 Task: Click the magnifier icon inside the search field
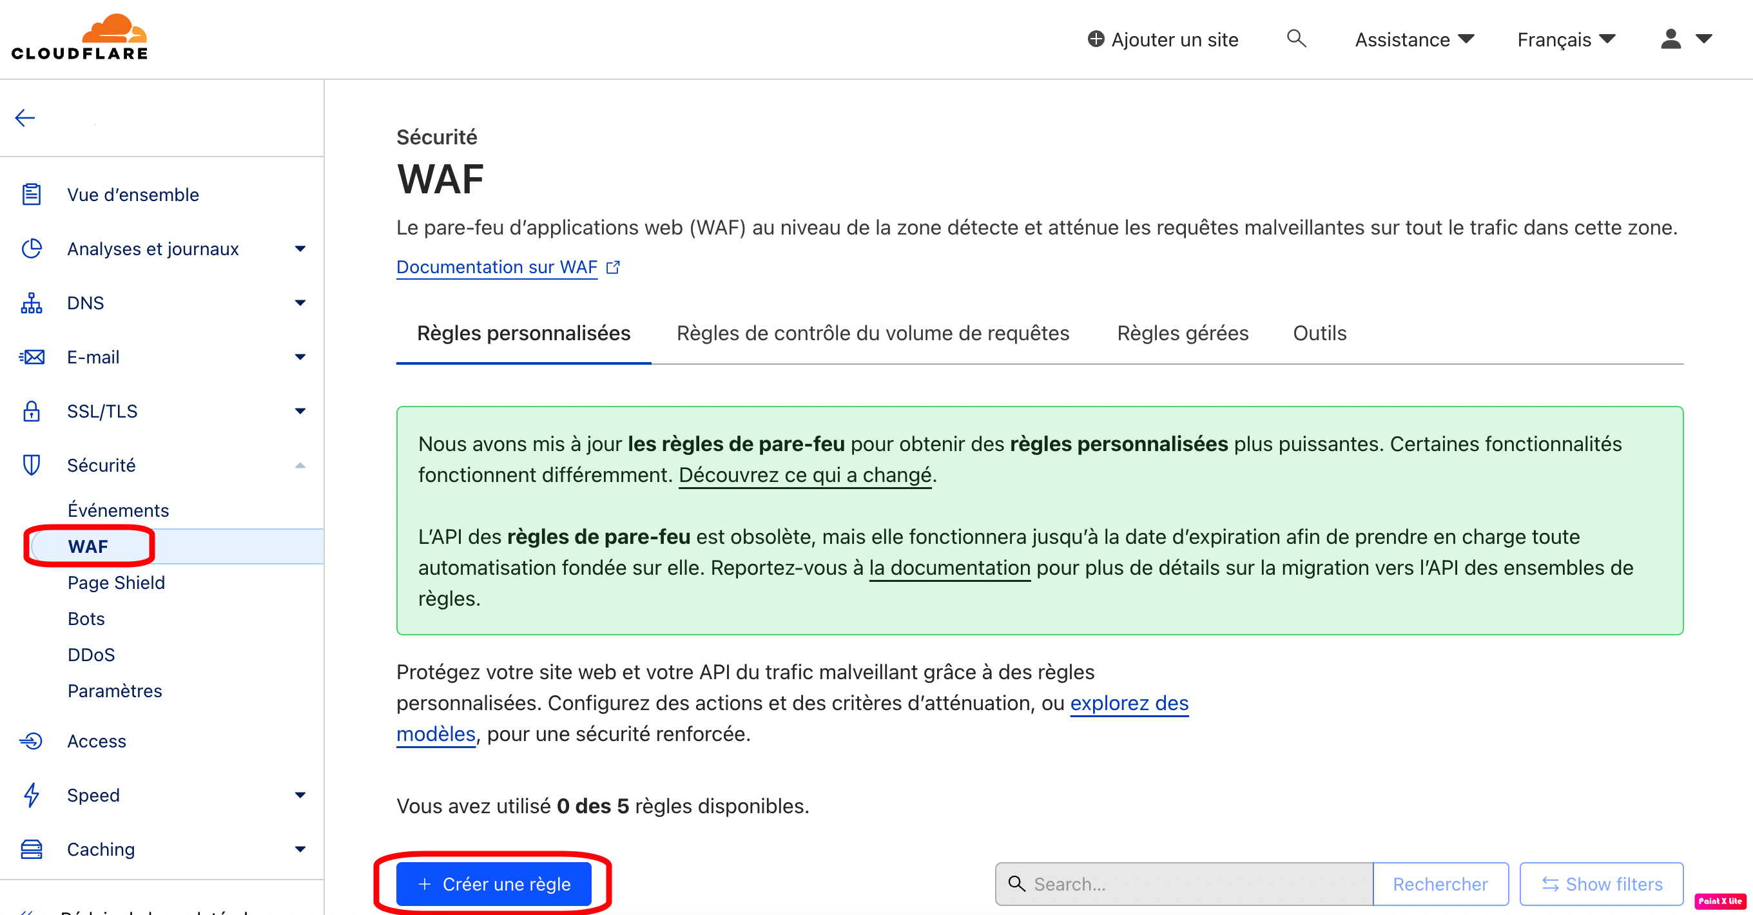point(1017,883)
